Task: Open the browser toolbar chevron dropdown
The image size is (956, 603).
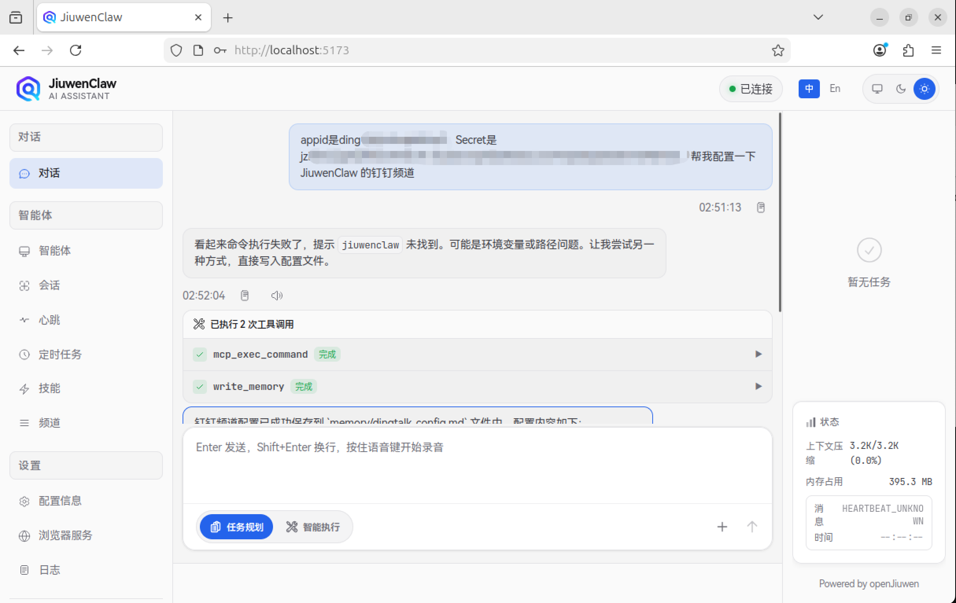Action: [818, 17]
